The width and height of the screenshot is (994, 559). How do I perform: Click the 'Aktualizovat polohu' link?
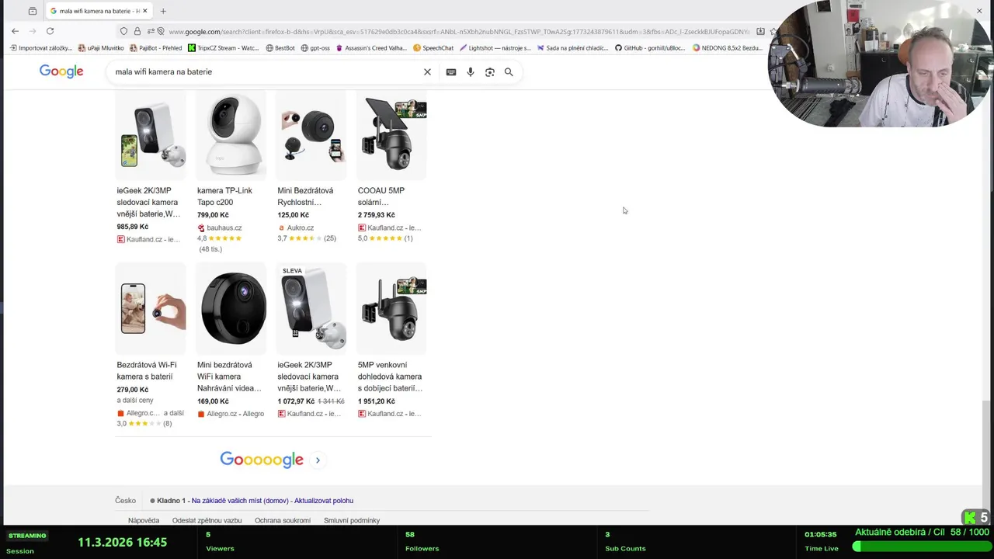(324, 501)
